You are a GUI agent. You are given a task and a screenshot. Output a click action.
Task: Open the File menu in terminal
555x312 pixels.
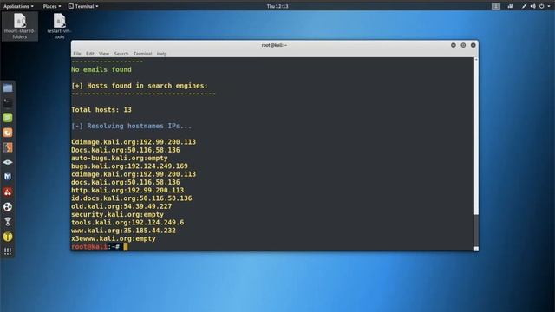(77, 54)
